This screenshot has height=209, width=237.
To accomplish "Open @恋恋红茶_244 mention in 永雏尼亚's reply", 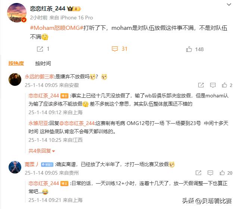I will coord(77,123).
